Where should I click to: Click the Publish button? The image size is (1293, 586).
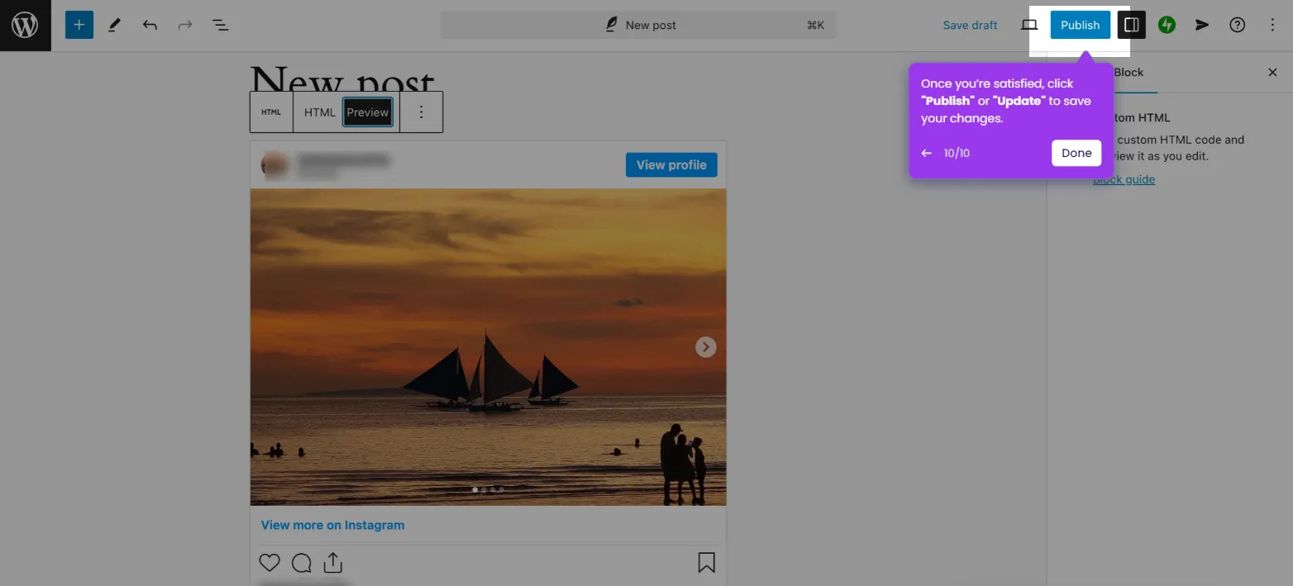pos(1081,25)
